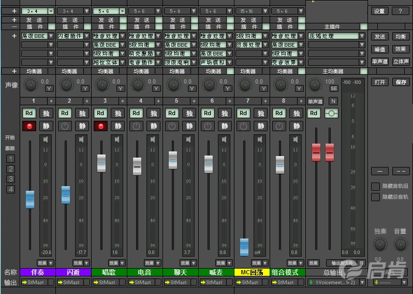Image resolution: width=413 pixels, height=294 pixels.
Task: Click the power button on channel 6
Action: [208, 126]
